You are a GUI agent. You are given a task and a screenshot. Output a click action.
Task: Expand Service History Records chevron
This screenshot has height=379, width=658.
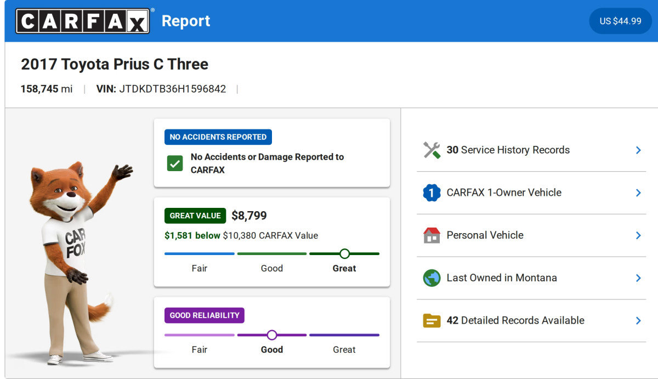coord(638,150)
